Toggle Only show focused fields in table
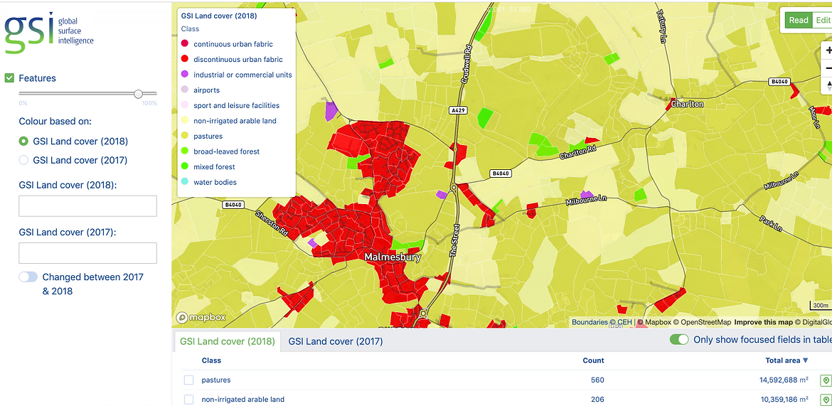This screenshot has width=832, height=406. 679,340
